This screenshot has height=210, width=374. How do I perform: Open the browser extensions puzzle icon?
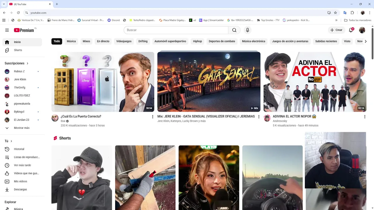(x=352, y=13)
